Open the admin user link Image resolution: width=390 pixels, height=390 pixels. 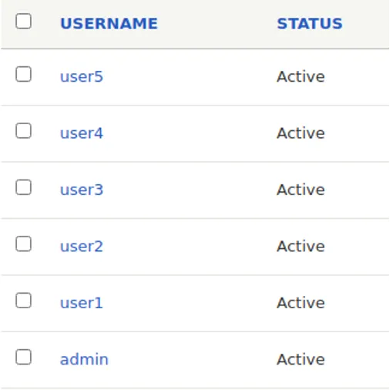pos(84,359)
